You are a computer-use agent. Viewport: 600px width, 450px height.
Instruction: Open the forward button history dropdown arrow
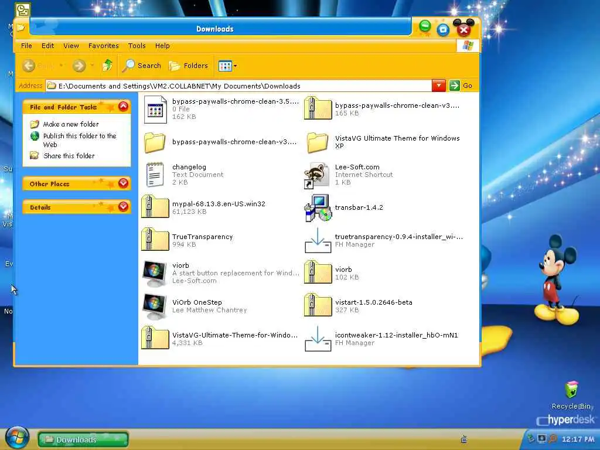click(x=92, y=66)
